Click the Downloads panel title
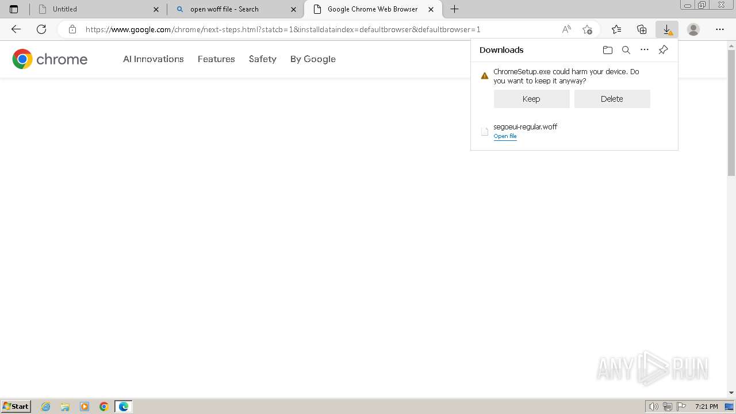Viewport: 736px width, 414px height. click(501, 50)
